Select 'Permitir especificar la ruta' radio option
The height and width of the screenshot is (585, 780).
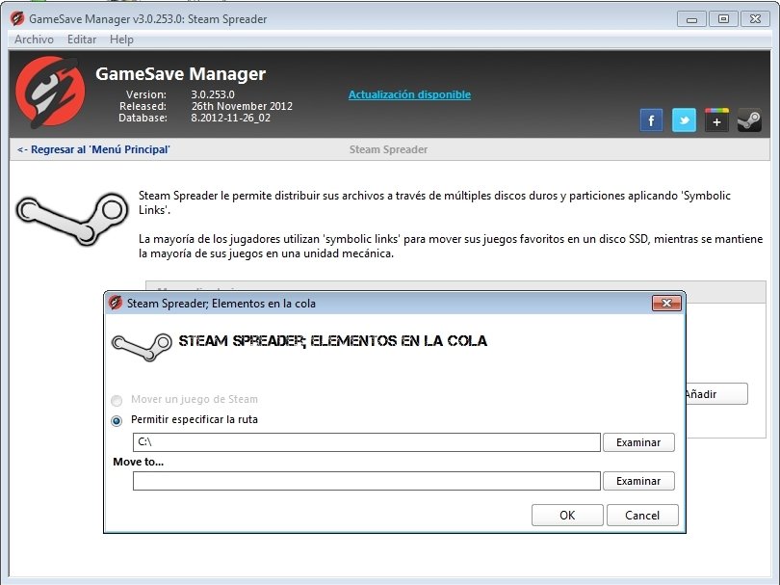tap(117, 421)
